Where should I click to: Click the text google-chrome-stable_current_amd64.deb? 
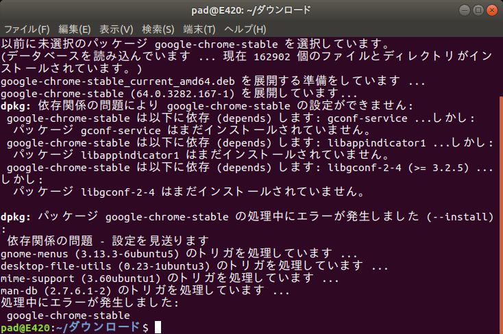click(118, 81)
